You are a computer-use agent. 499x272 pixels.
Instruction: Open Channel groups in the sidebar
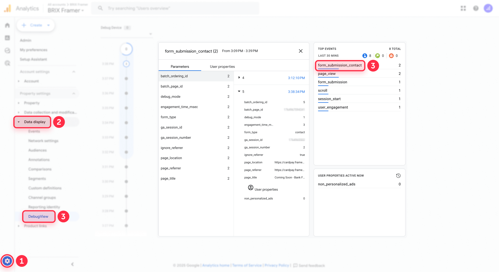(42, 198)
